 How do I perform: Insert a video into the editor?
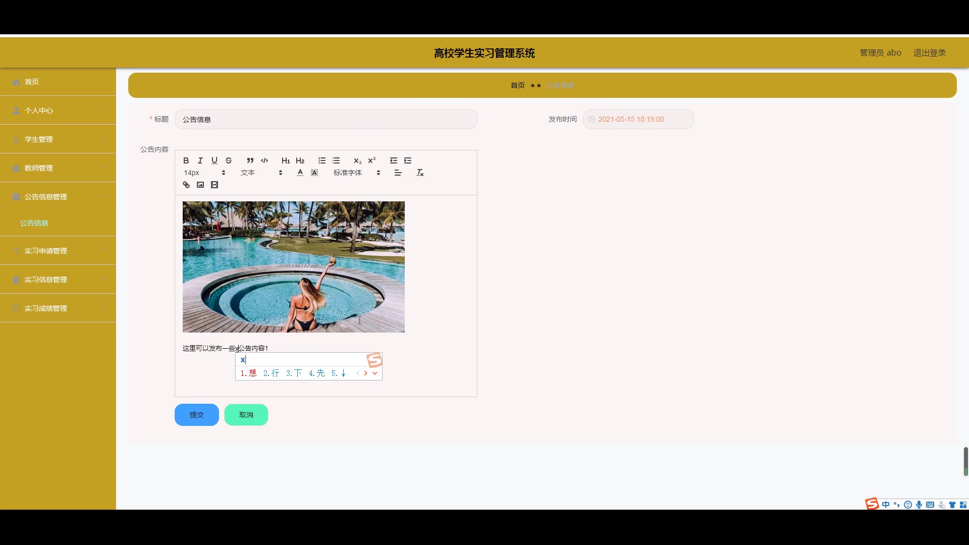pos(214,185)
